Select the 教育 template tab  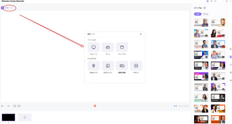(197, 14)
